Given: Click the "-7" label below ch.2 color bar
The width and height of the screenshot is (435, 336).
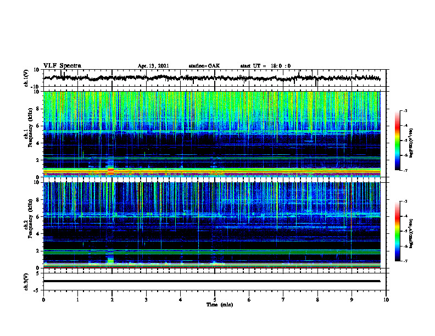Looking at the screenshot, I should [405, 261].
